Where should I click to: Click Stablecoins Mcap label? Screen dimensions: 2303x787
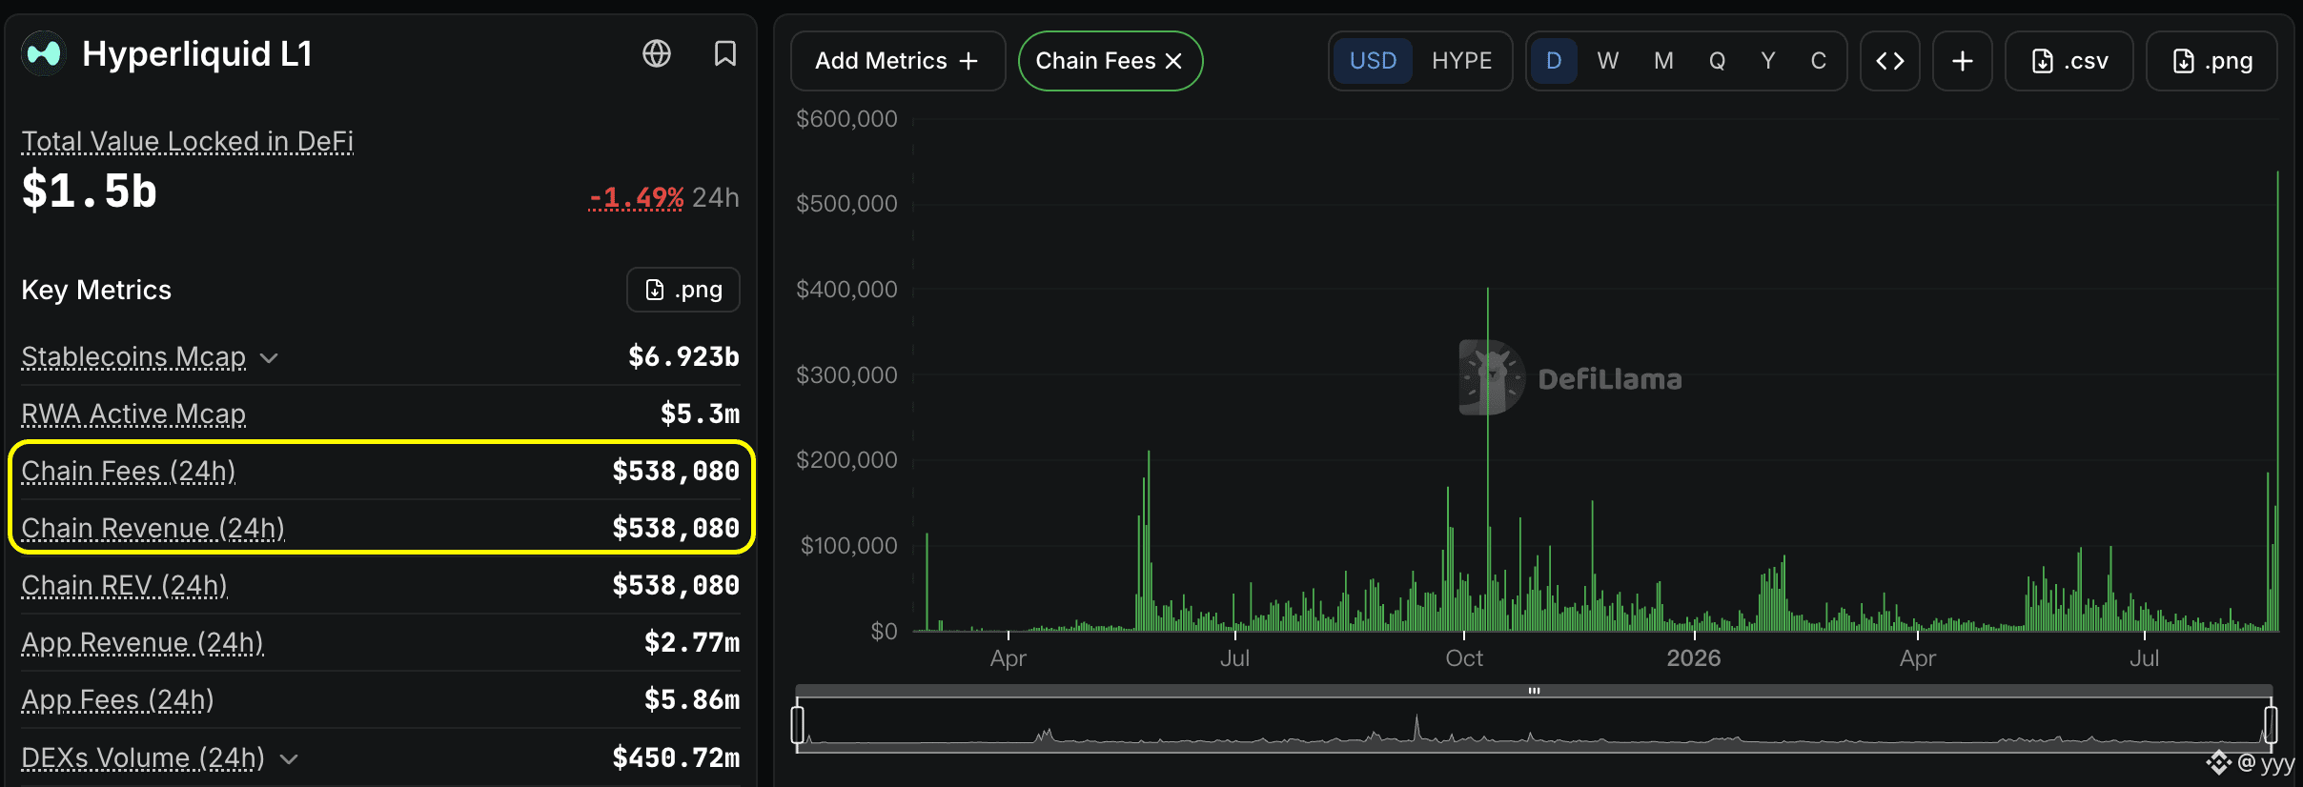(x=133, y=356)
